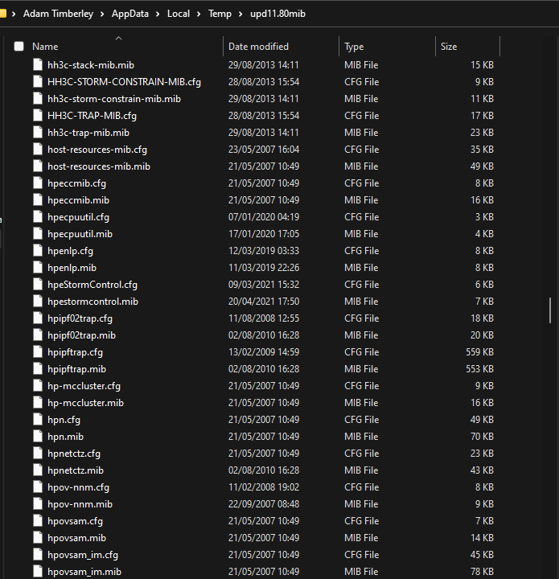
Task: Tick the select-all checkbox beside Name header
Action: tap(18, 46)
